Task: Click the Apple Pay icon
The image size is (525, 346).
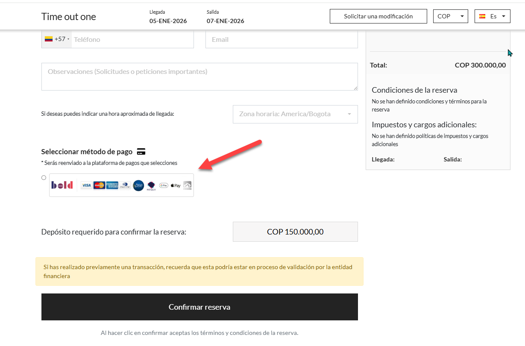Action: pyautogui.click(x=176, y=185)
